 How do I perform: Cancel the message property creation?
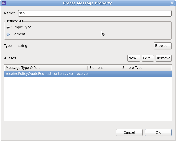[129, 132]
